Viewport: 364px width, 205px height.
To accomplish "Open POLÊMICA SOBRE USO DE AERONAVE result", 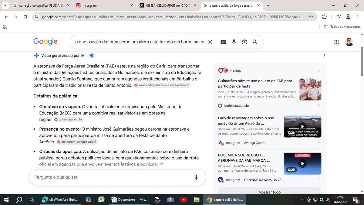I will click(x=244, y=158).
